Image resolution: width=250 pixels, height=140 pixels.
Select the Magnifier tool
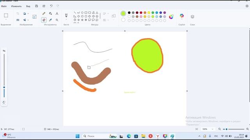tap(57, 20)
